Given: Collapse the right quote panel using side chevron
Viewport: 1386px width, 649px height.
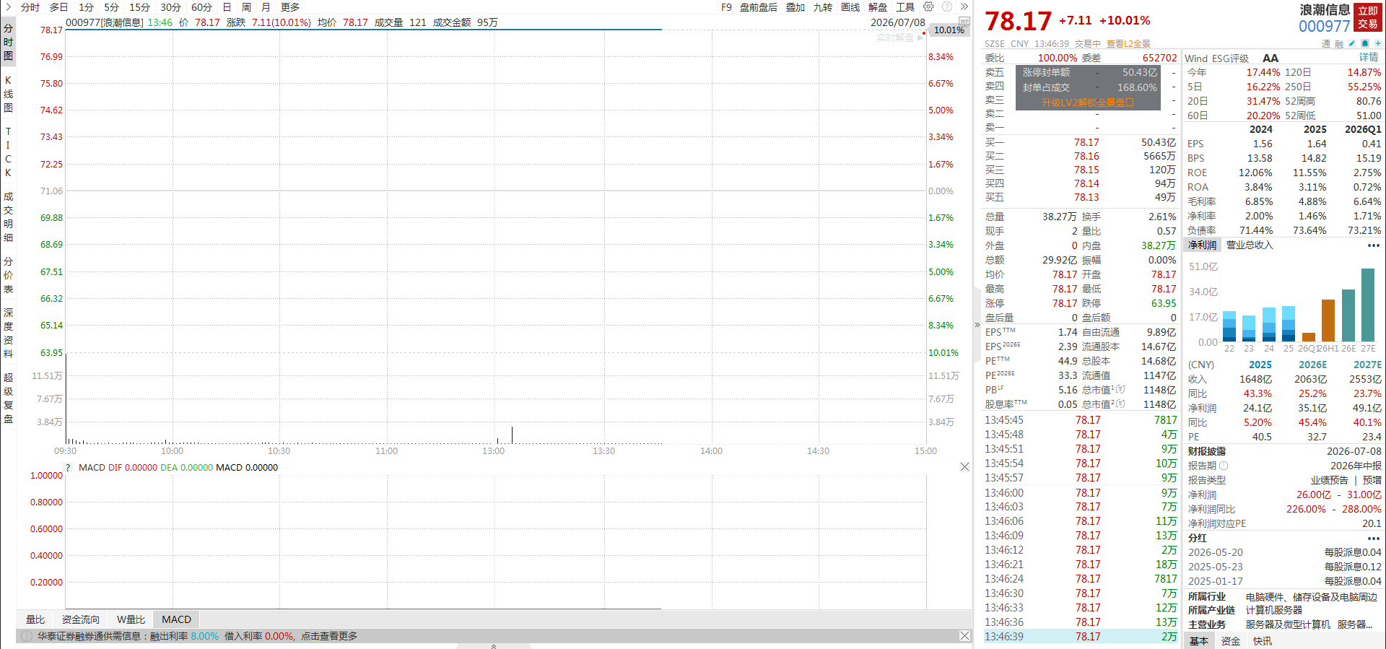Looking at the screenshot, I should 977,325.
